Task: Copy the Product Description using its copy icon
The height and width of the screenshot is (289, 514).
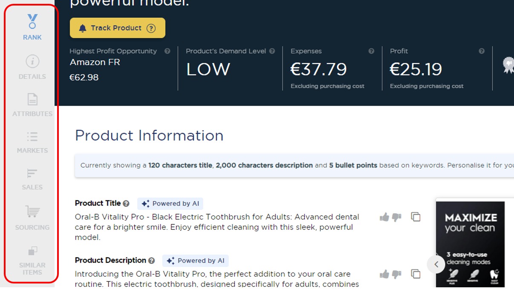Action: click(415, 274)
